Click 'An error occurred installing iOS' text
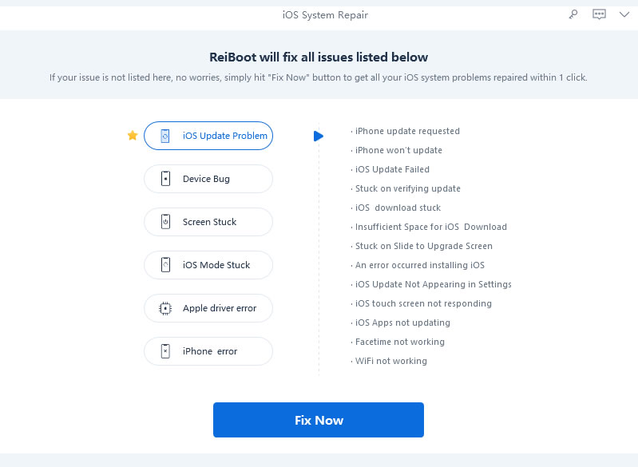This screenshot has width=638, height=467. click(419, 265)
